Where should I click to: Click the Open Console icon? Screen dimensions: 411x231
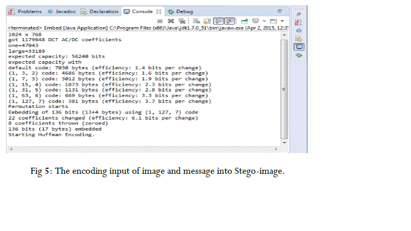pos(273,21)
